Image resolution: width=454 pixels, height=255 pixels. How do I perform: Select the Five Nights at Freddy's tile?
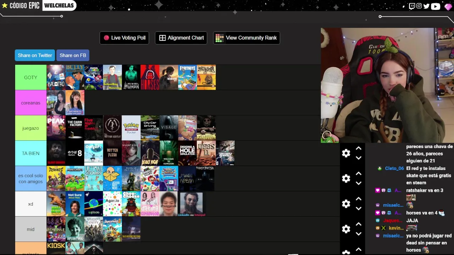pyautogui.click(x=94, y=128)
